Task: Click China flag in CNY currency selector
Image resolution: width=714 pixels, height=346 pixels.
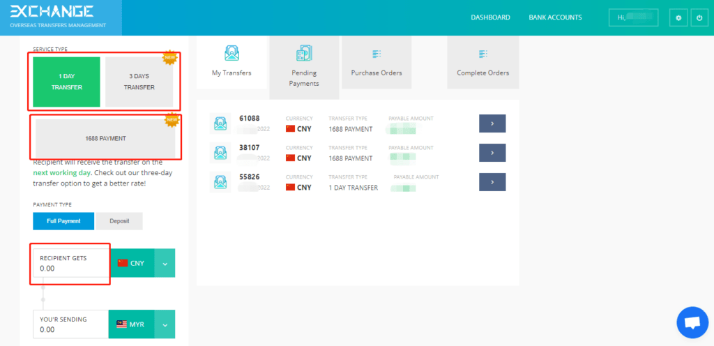Action: click(123, 263)
